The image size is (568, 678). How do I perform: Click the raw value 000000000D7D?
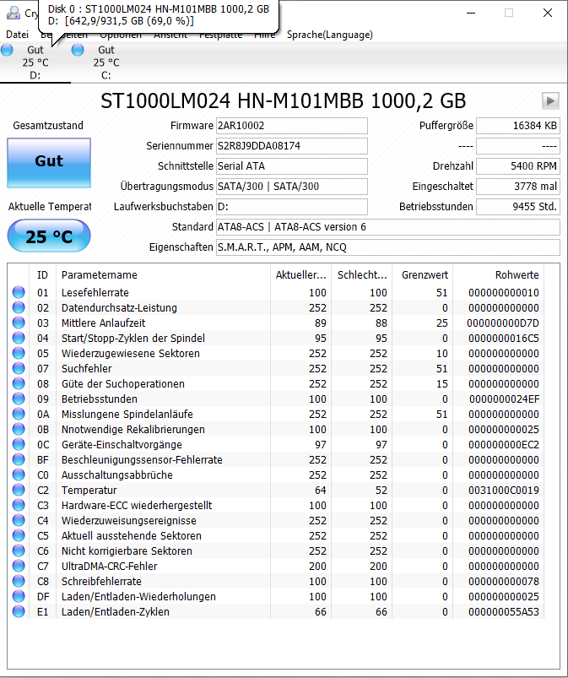click(503, 323)
